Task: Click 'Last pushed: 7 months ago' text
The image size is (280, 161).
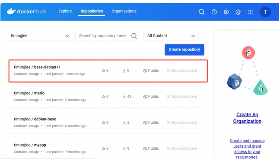Action: point(65,152)
